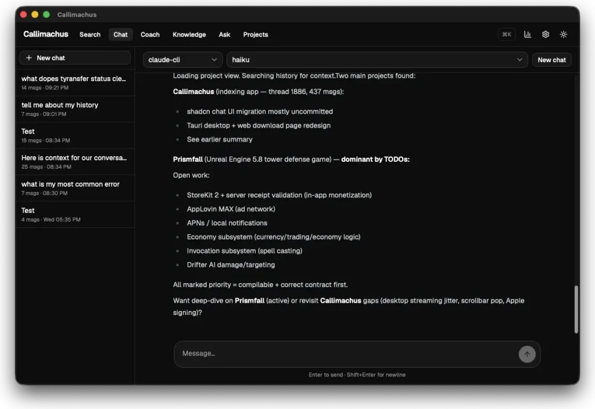This screenshot has width=595, height=409.
Task: Click the 'Invocation subsystem (spell casting)' bullet
Action: (245, 251)
